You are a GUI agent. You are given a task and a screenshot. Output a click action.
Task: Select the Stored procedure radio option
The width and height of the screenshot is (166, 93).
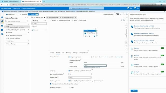[81, 71]
